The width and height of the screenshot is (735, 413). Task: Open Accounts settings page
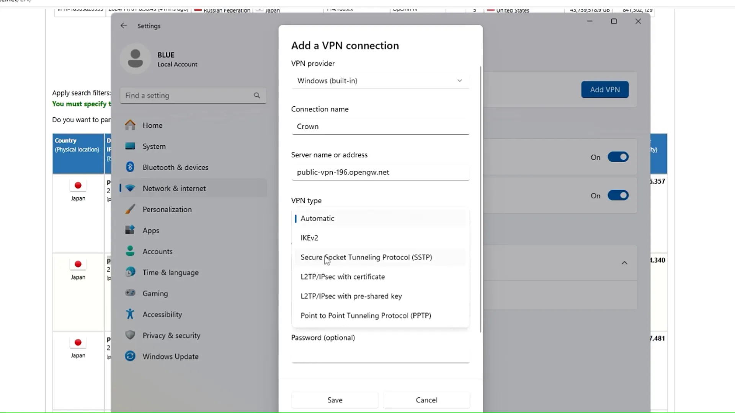193,251
